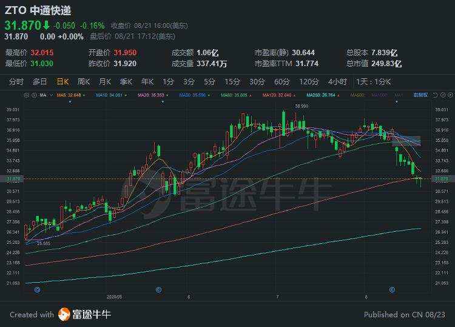Select the 周K weekly candlestick tab
Screen dimensions: 455x327
(84, 82)
